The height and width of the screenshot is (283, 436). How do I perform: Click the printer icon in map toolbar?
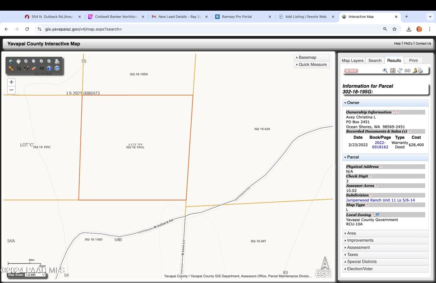(57, 61)
